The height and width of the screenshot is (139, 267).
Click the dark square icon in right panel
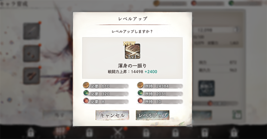(x=207, y=88)
